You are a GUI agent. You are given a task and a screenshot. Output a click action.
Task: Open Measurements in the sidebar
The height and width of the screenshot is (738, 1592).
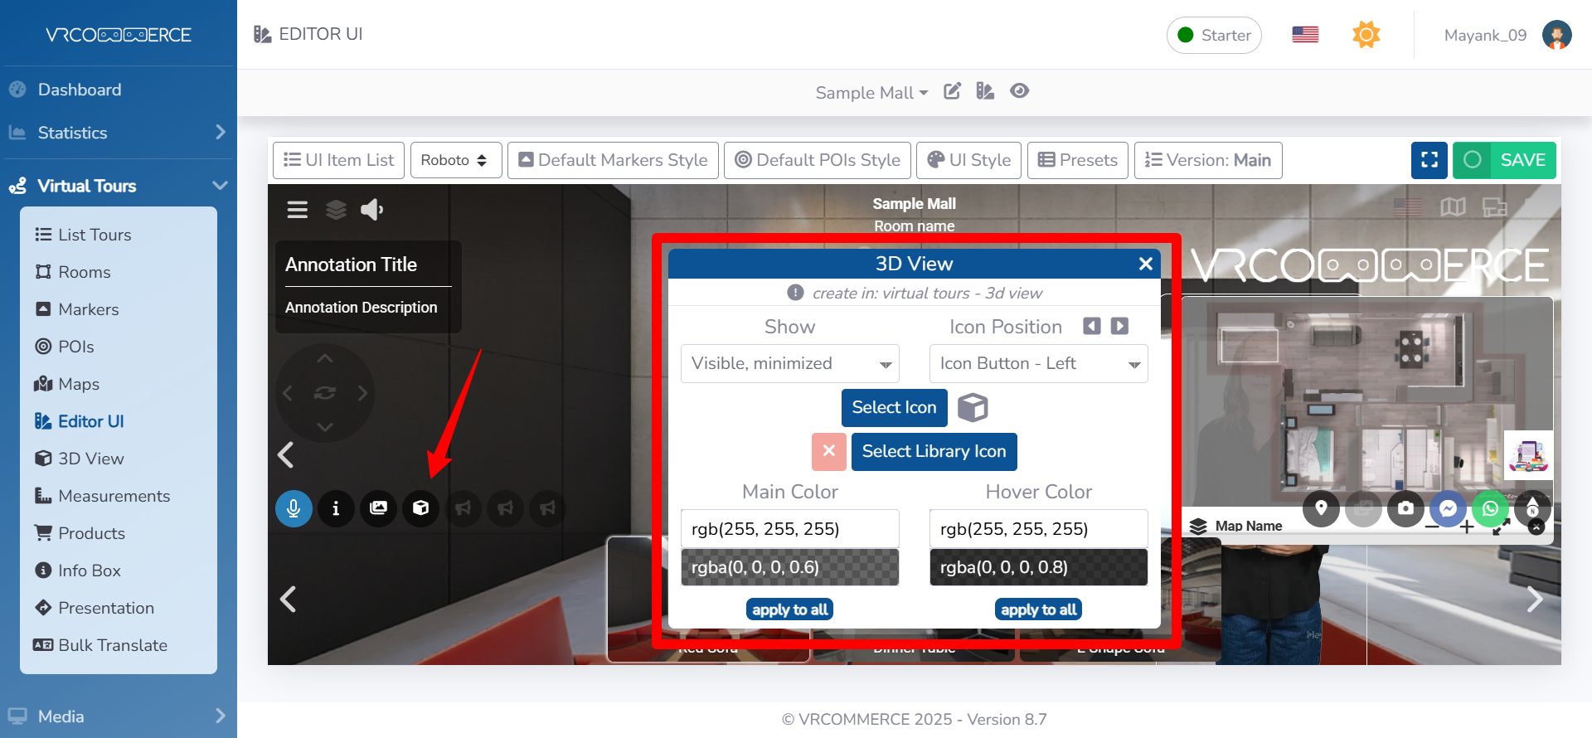[114, 496]
